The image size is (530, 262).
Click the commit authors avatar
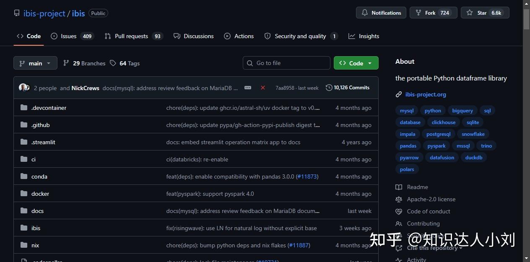(24, 88)
